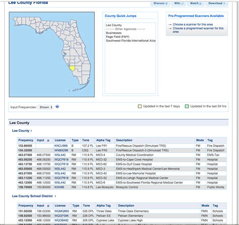Select Page Field (FMY) in quick jumps

117,37
